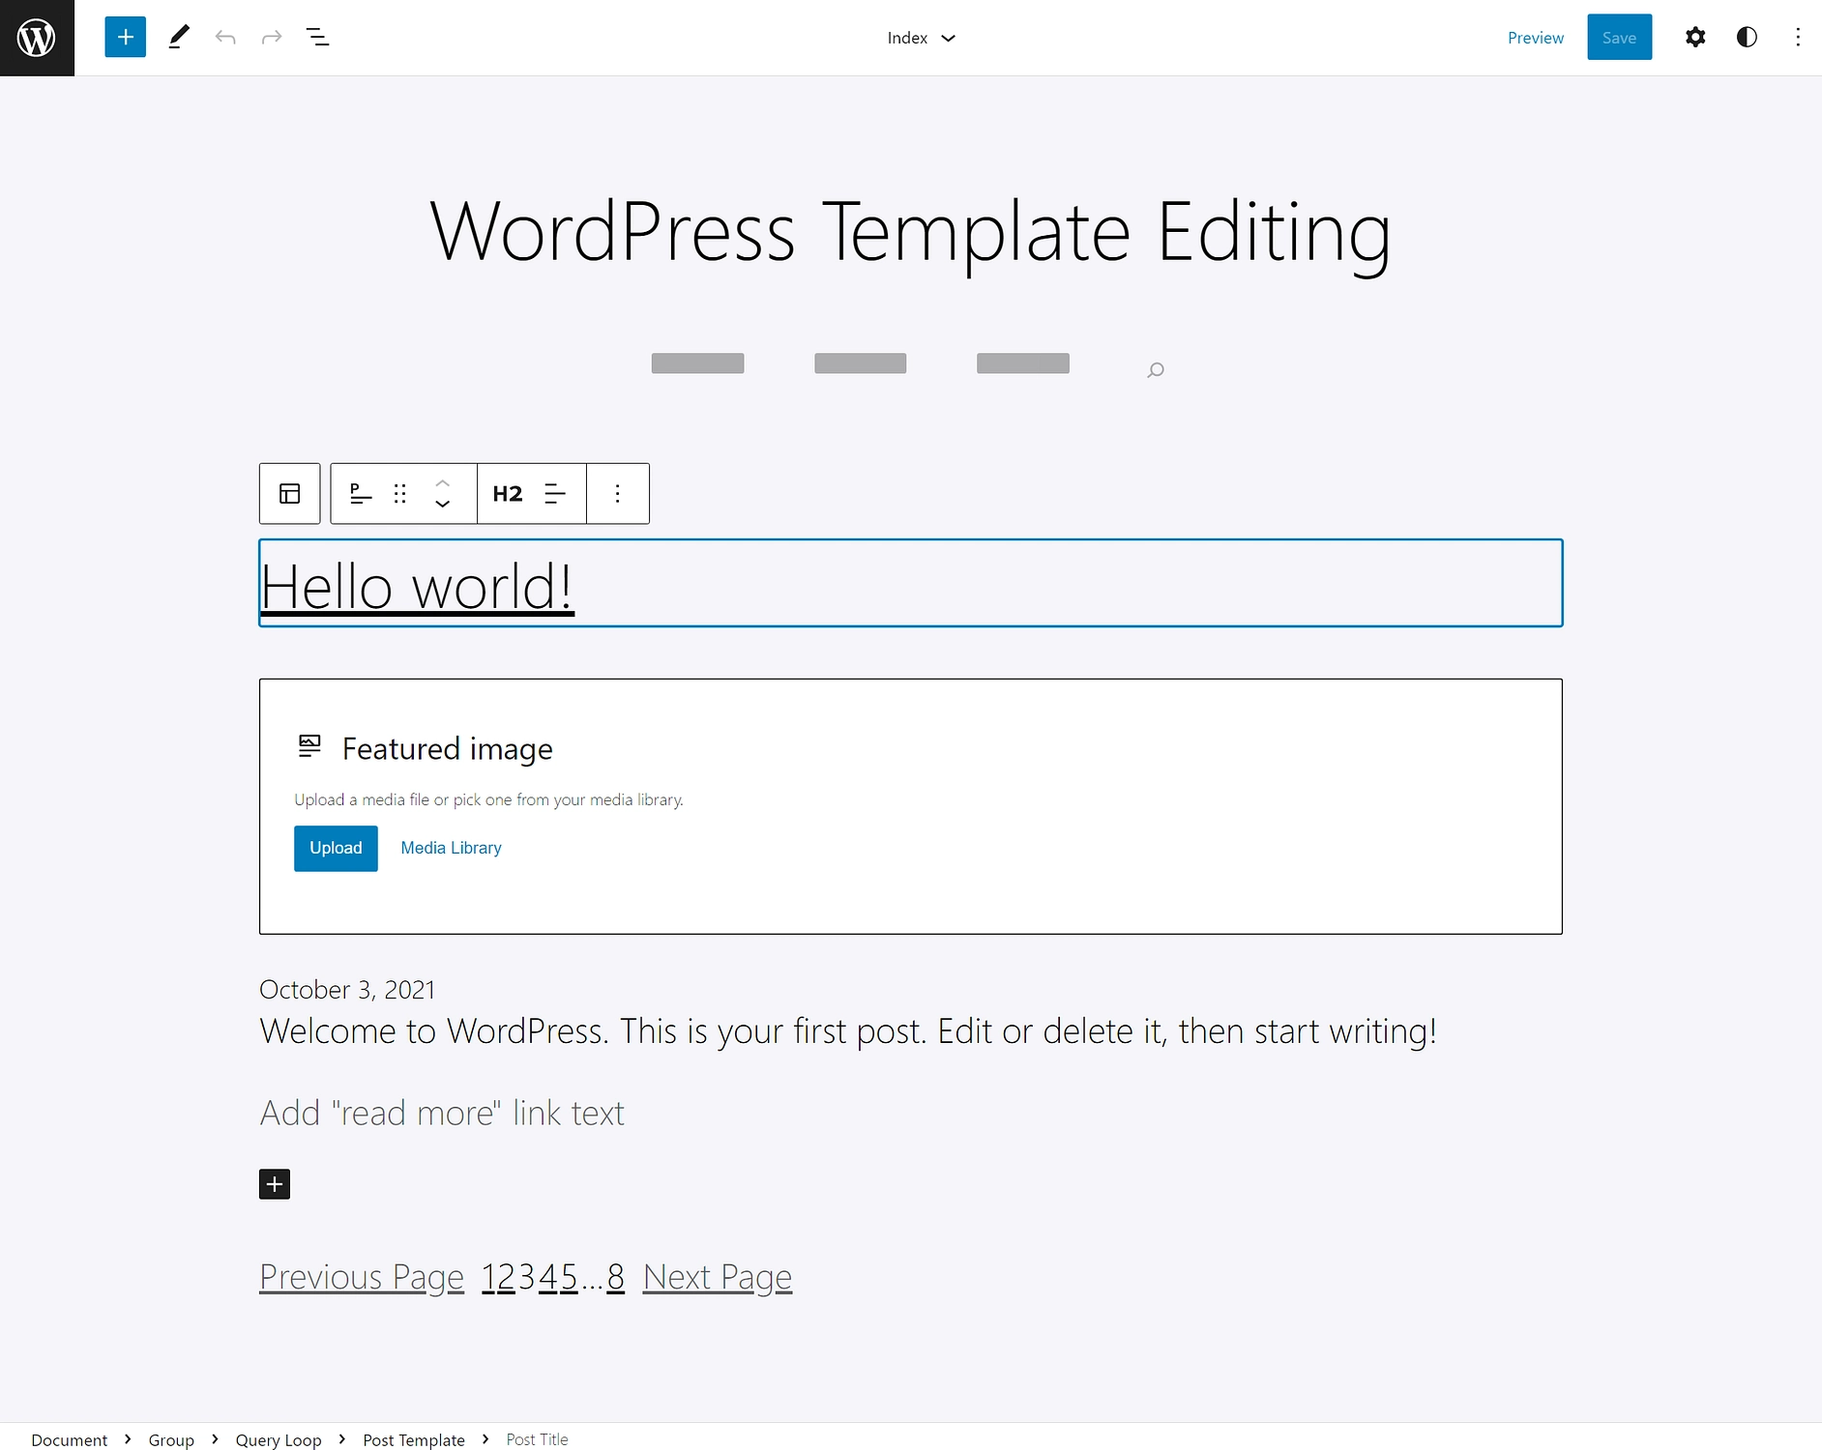Click the Undo arrow

pyautogui.click(x=225, y=38)
